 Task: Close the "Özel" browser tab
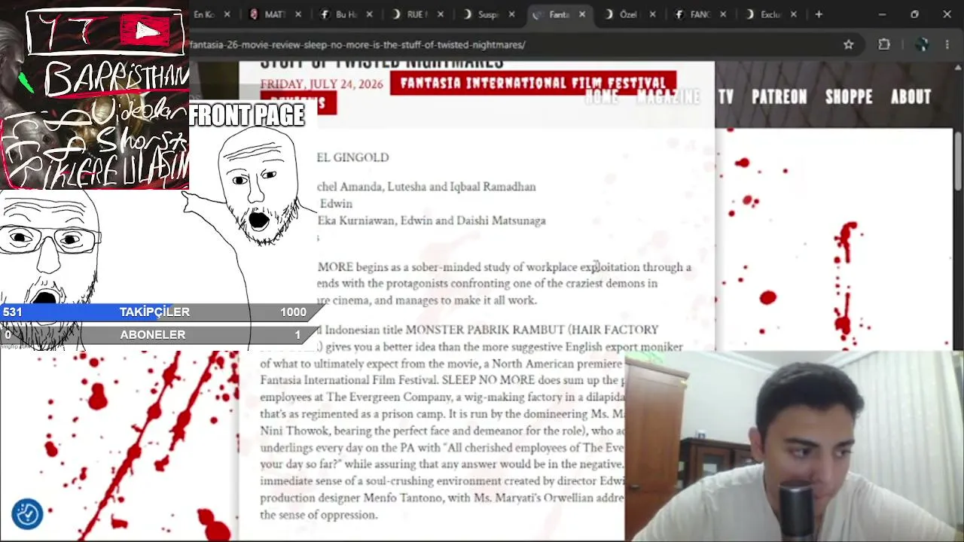tap(652, 14)
